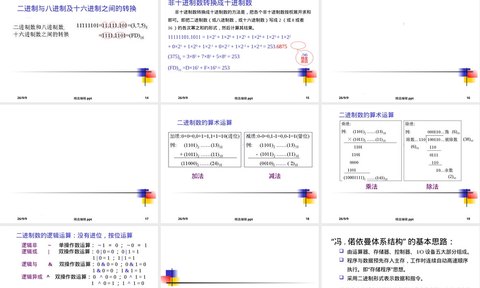Click the 乘法 example box on slide 19
This screenshot has width=480, height=288.
(x=371, y=151)
